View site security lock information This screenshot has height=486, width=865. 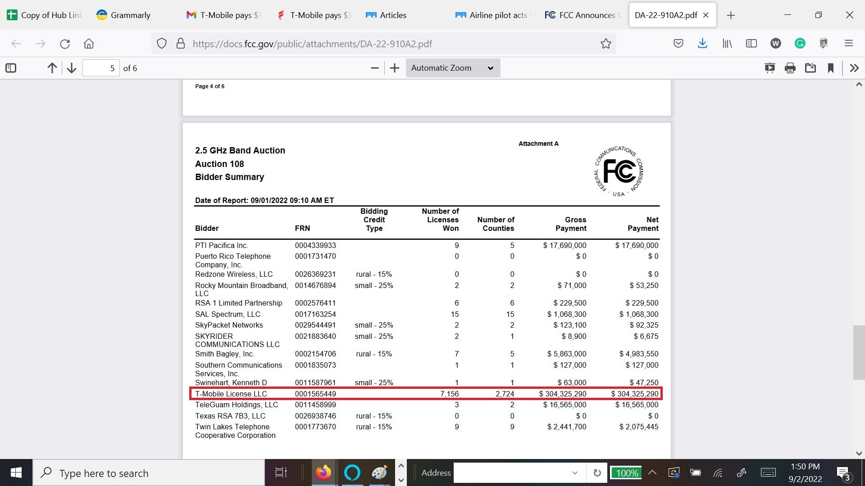click(x=181, y=44)
